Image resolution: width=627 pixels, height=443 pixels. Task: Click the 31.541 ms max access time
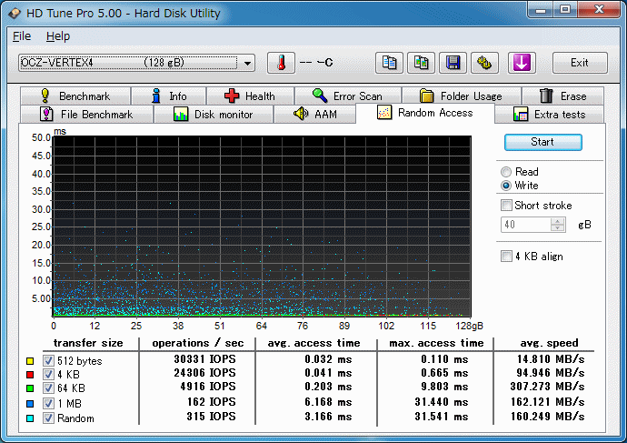[442, 417]
